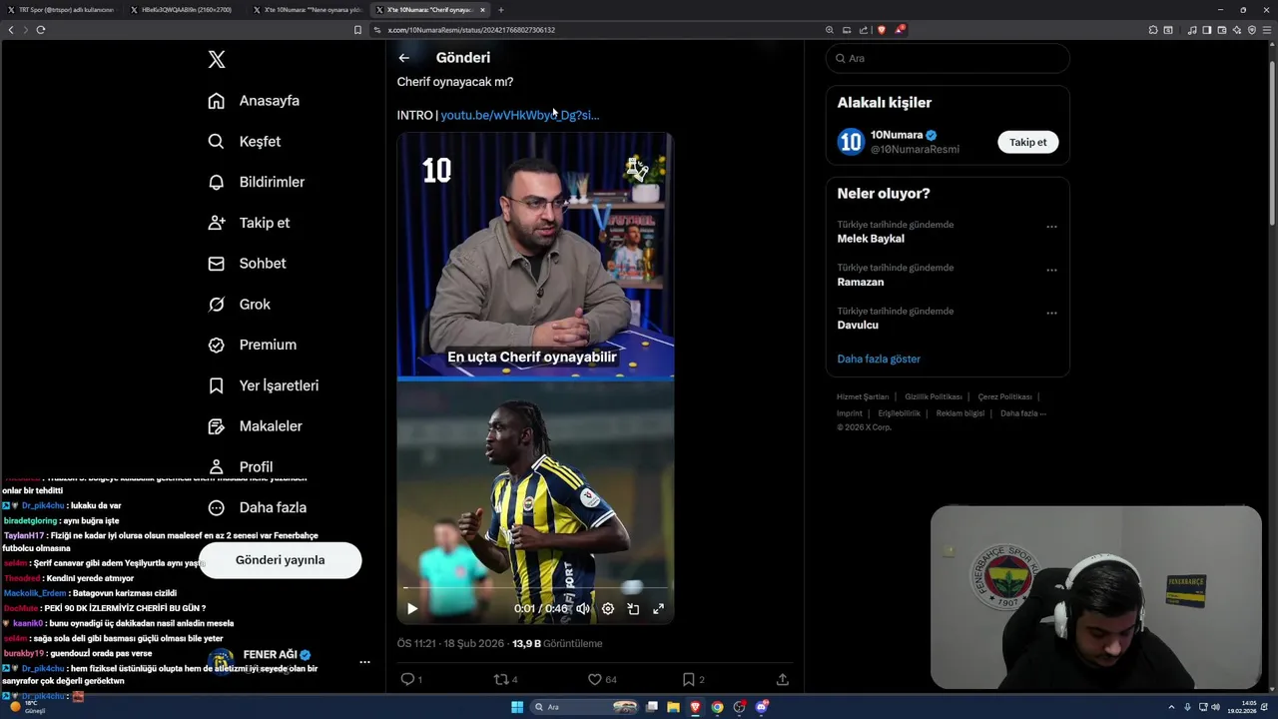Open File Explorer from the taskbar
Viewport: 1278px width, 719px height.
tap(673, 707)
